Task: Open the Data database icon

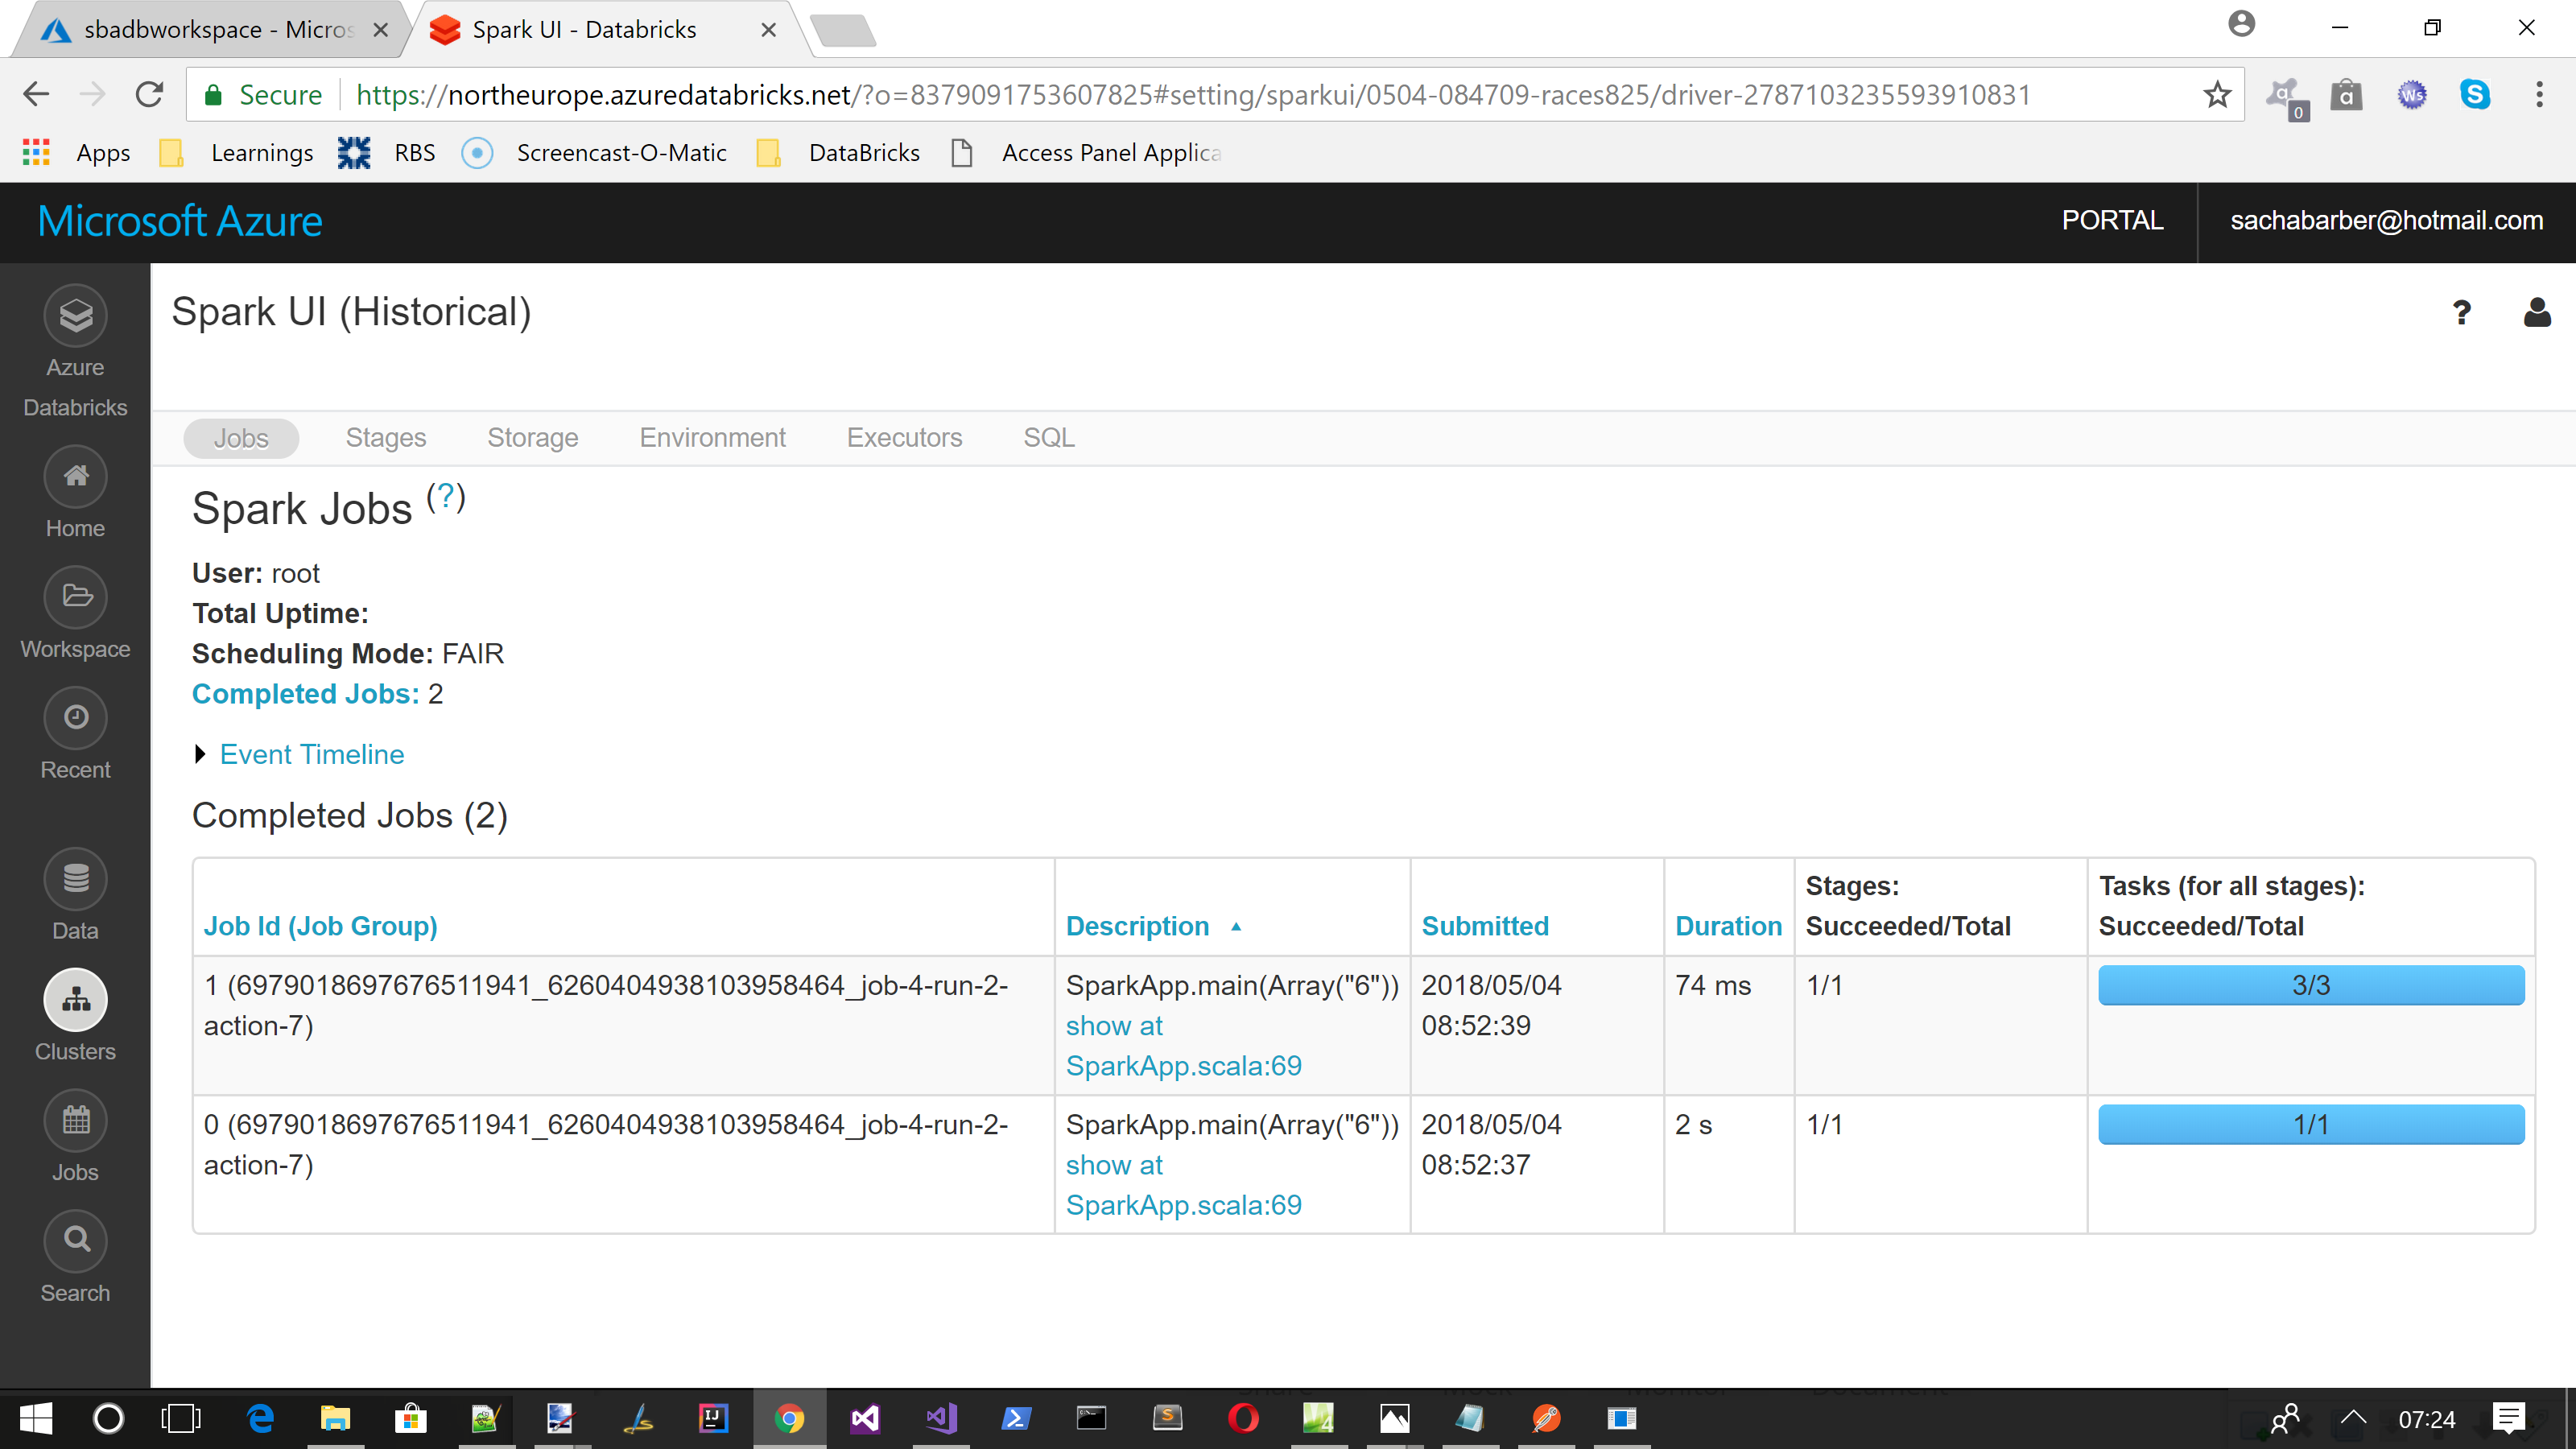Action: click(76, 879)
